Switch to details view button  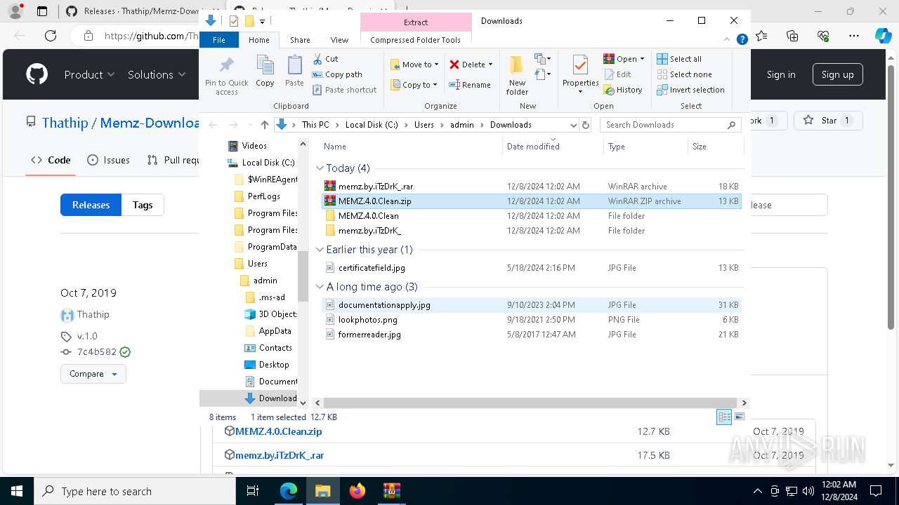click(724, 417)
